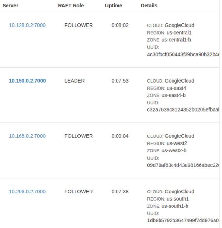222x228 pixels.
Task: Click the Uptime column header
Action: tap(114, 6)
